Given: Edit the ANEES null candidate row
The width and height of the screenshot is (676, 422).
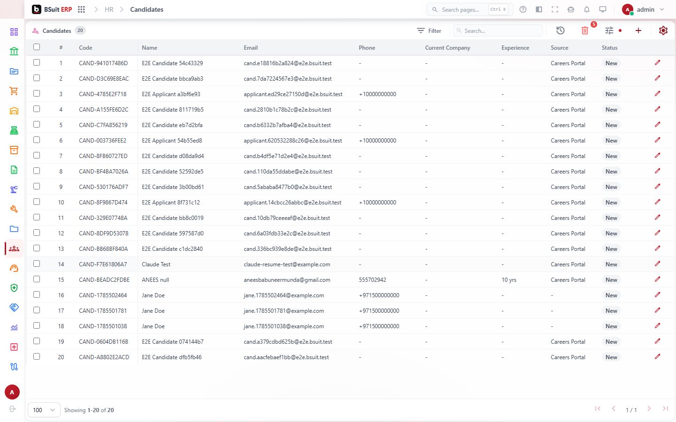Looking at the screenshot, I should click(658, 279).
